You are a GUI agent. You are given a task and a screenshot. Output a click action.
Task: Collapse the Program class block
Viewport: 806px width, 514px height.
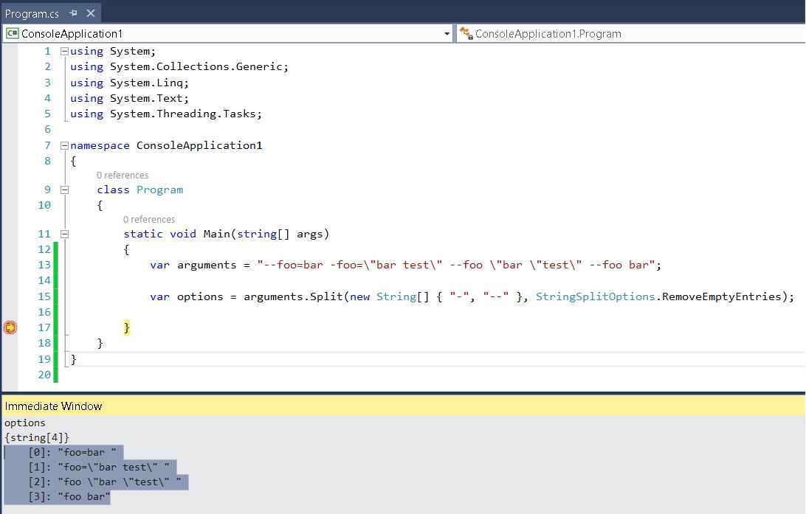64,190
